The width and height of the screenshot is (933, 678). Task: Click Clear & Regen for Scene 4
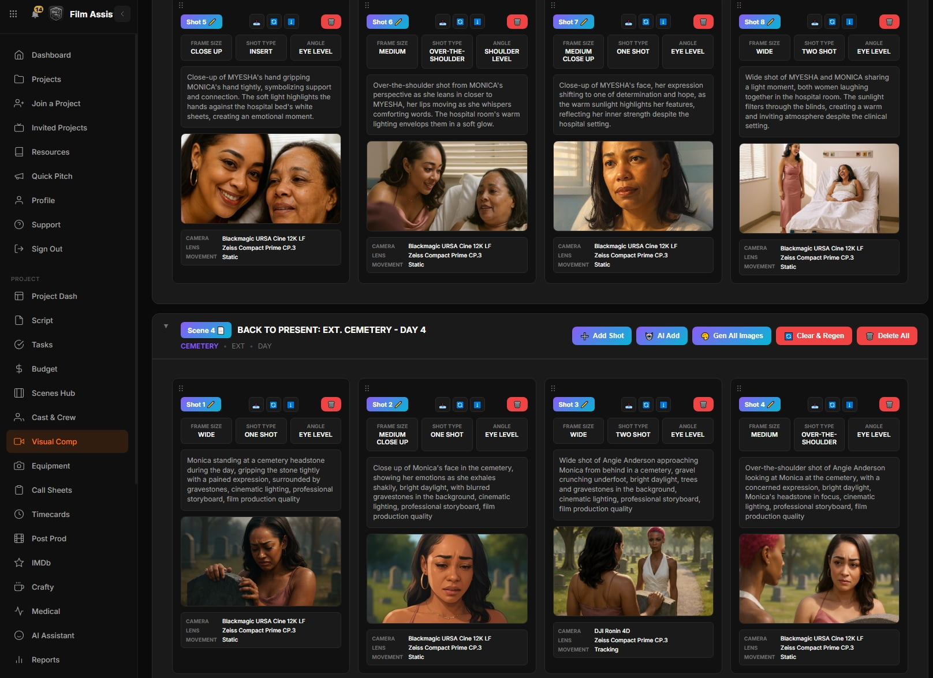(x=814, y=336)
